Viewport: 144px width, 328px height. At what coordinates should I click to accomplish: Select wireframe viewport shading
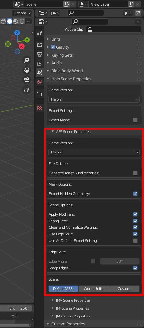coord(3,21)
